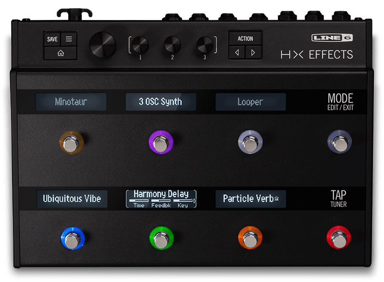Toggle the white Looper footswitch

pyautogui.click(x=250, y=142)
